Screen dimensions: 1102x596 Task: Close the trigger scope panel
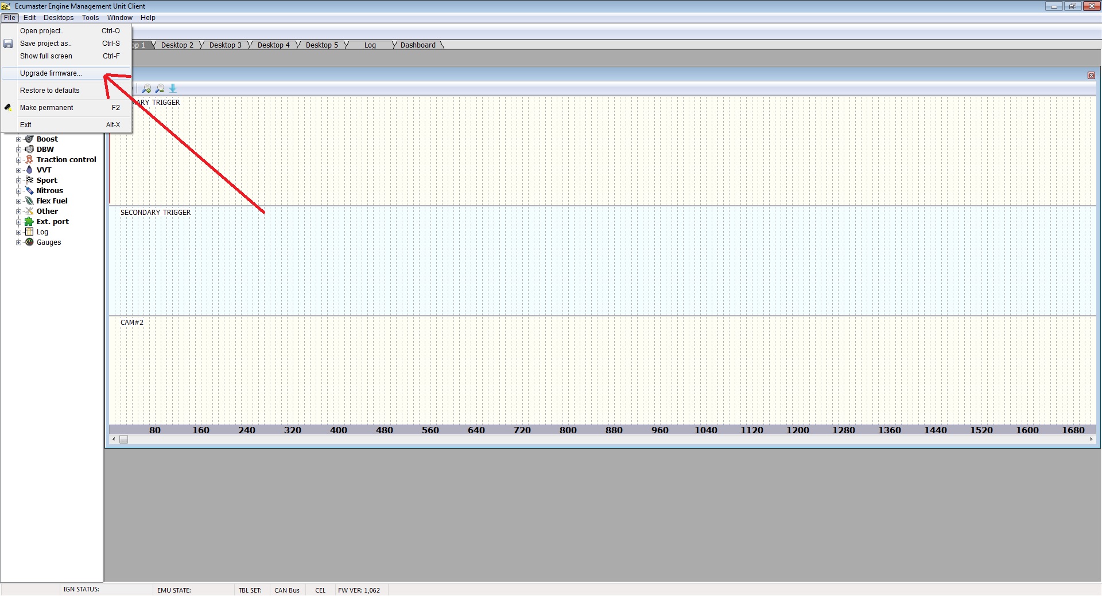tap(1091, 75)
